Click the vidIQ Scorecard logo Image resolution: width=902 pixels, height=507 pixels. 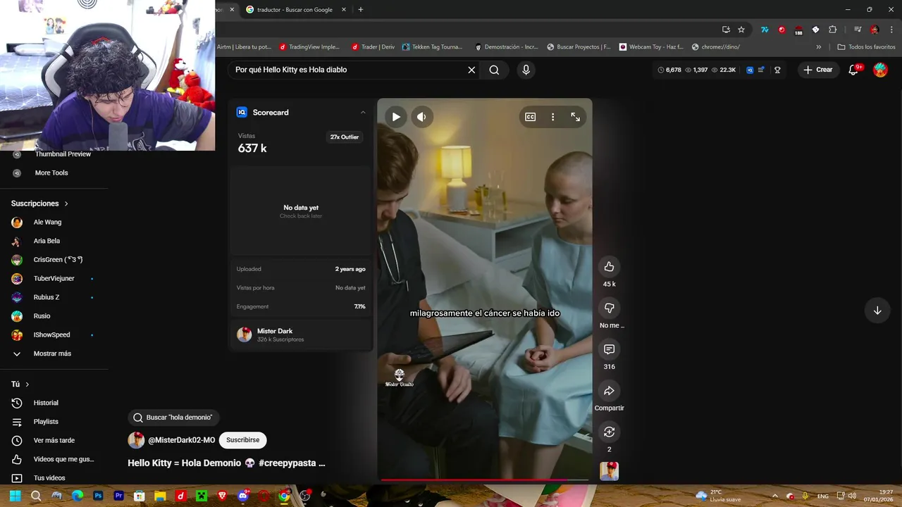tap(242, 113)
